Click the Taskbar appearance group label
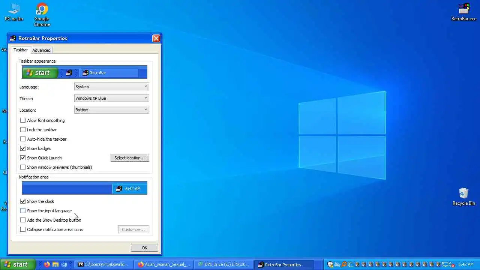480x270 pixels. pos(37,61)
